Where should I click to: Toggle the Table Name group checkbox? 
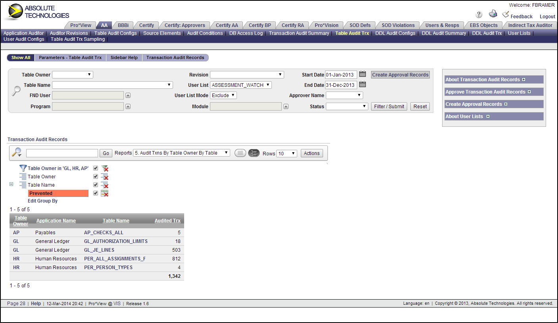click(x=96, y=185)
